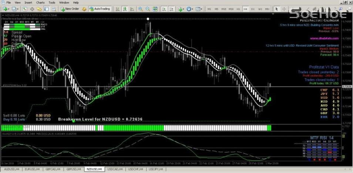
Task: Click the Breakeven Level price line label
Action: [x=100, y=119]
